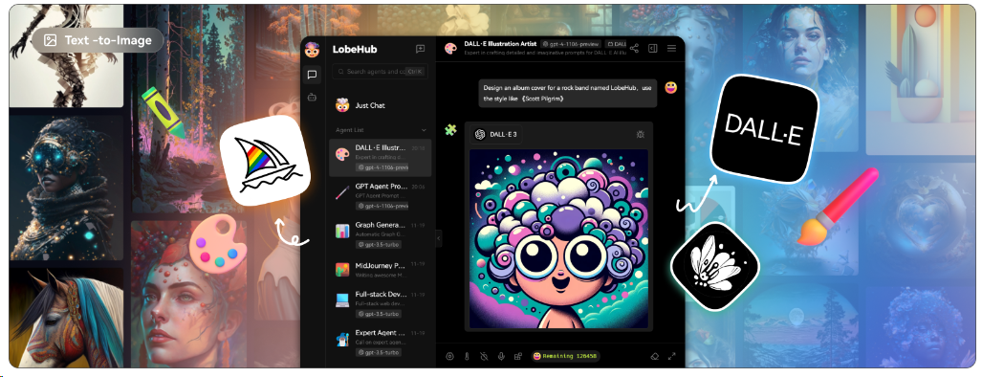Click the 20:06 timestamp on GPT Agent row

pyautogui.click(x=418, y=187)
